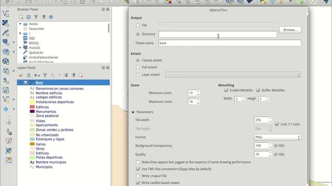Click the Add Delimited Text Layer comma icon
Image resolution: width=332 pixels, height=186 pixels.
[x=6, y=81]
